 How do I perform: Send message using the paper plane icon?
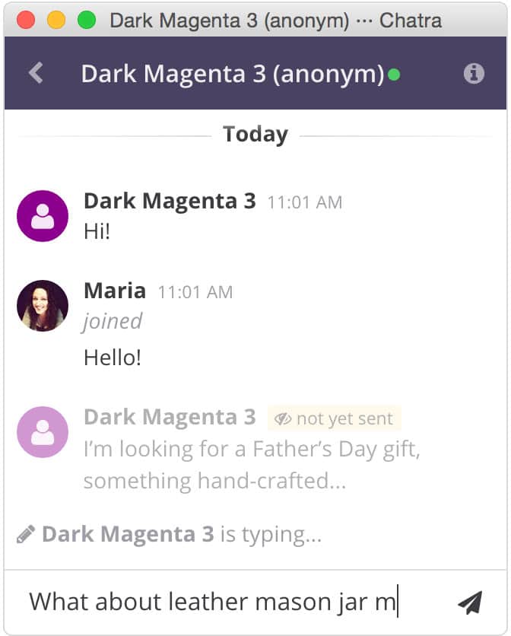(470, 603)
